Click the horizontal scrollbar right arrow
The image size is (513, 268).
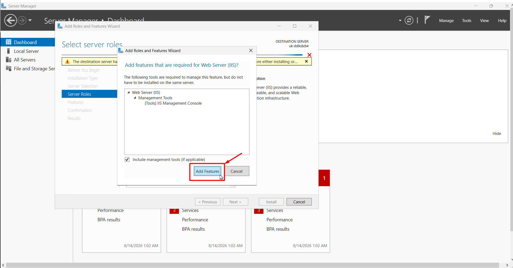[x=507, y=265]
